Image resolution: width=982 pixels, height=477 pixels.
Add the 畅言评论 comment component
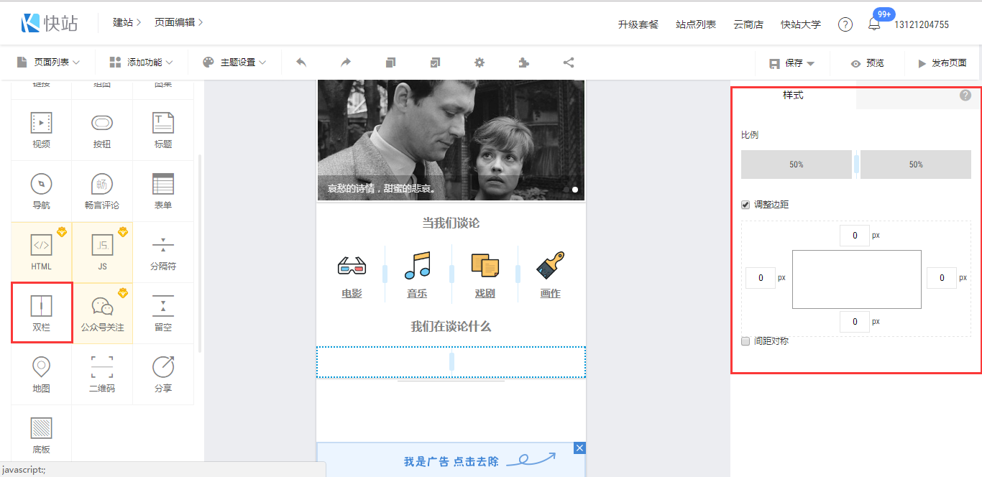tap(102, 190)
